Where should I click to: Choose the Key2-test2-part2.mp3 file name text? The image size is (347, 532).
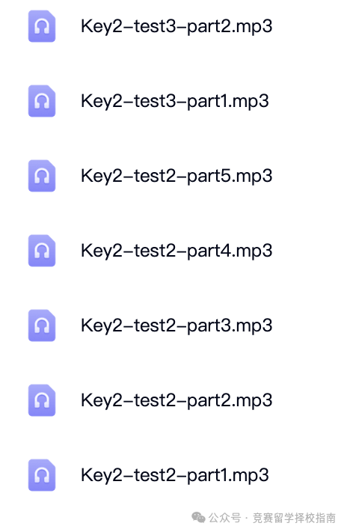tap(176, 401)
